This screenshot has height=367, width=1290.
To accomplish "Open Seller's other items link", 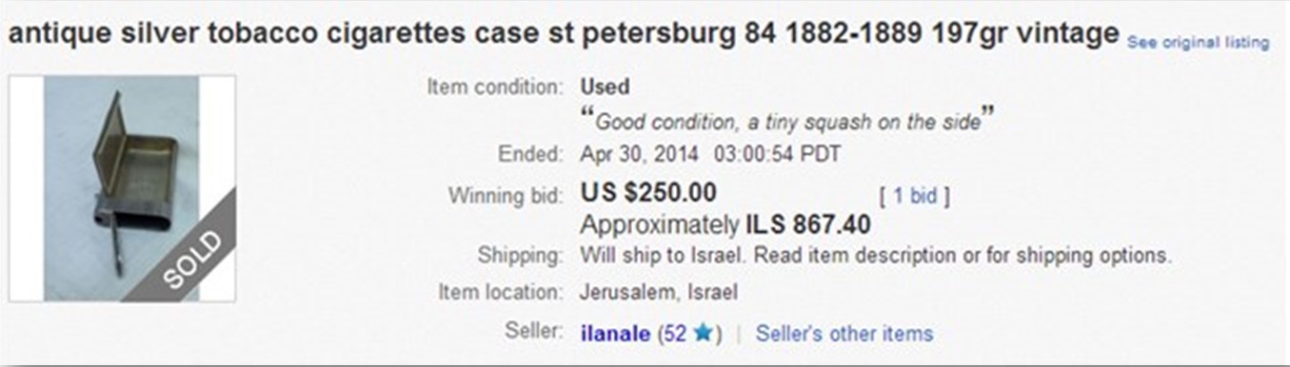I will pos(844,334).
